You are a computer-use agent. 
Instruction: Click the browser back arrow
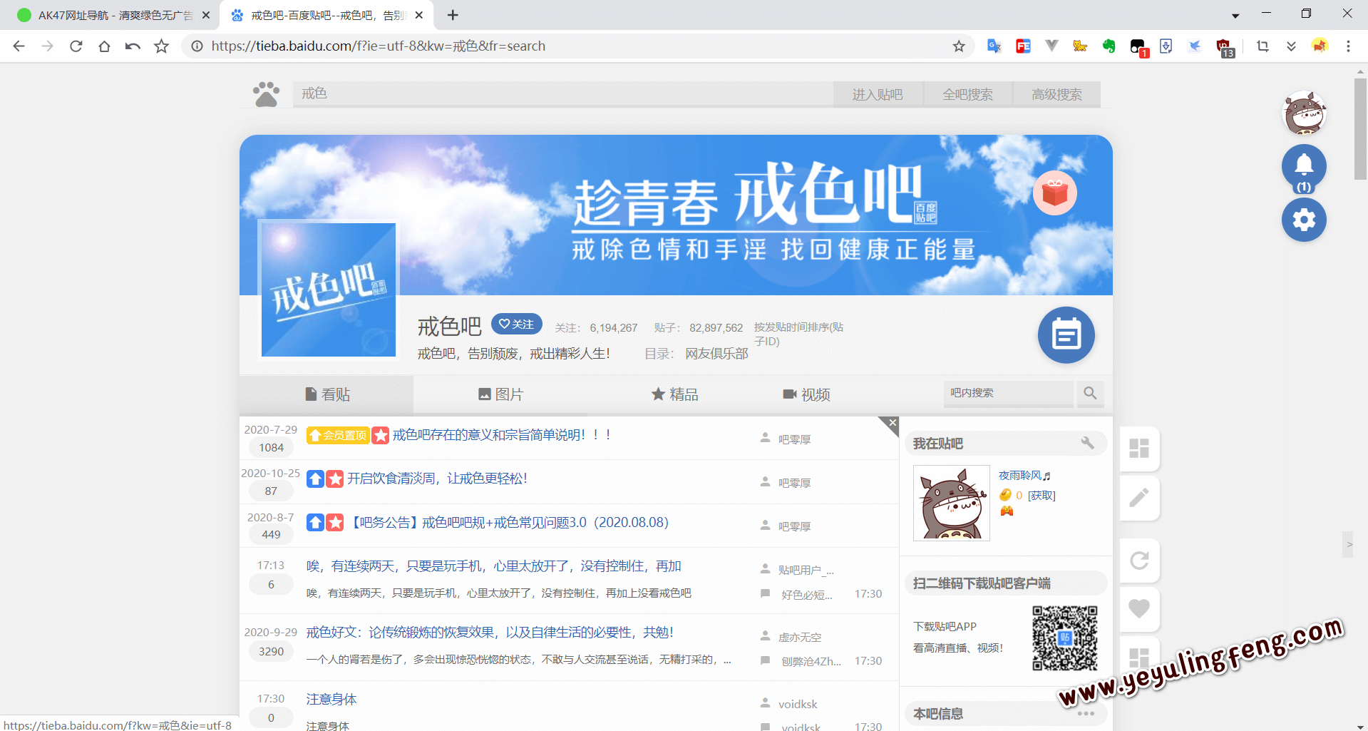pos(19,46)
